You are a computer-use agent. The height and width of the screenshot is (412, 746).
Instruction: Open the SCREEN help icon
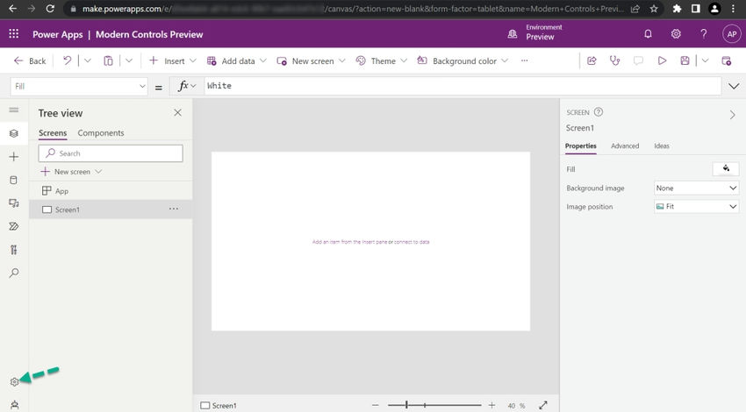pos(599,112)
